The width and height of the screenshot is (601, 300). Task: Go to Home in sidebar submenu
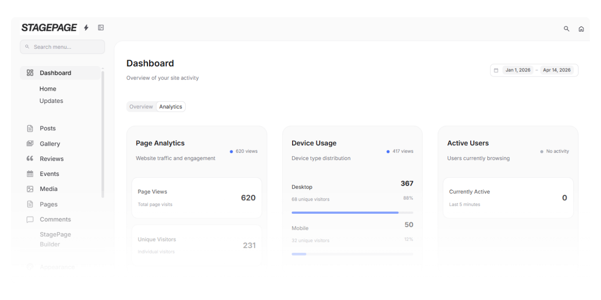(x=48, y=89)
